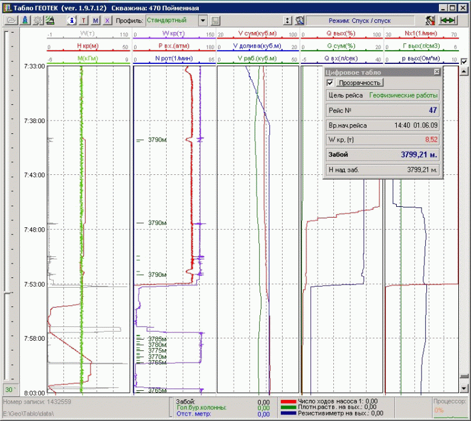Click the blue info icon
This screenshot has height=421, width=471.
[72, 20]
